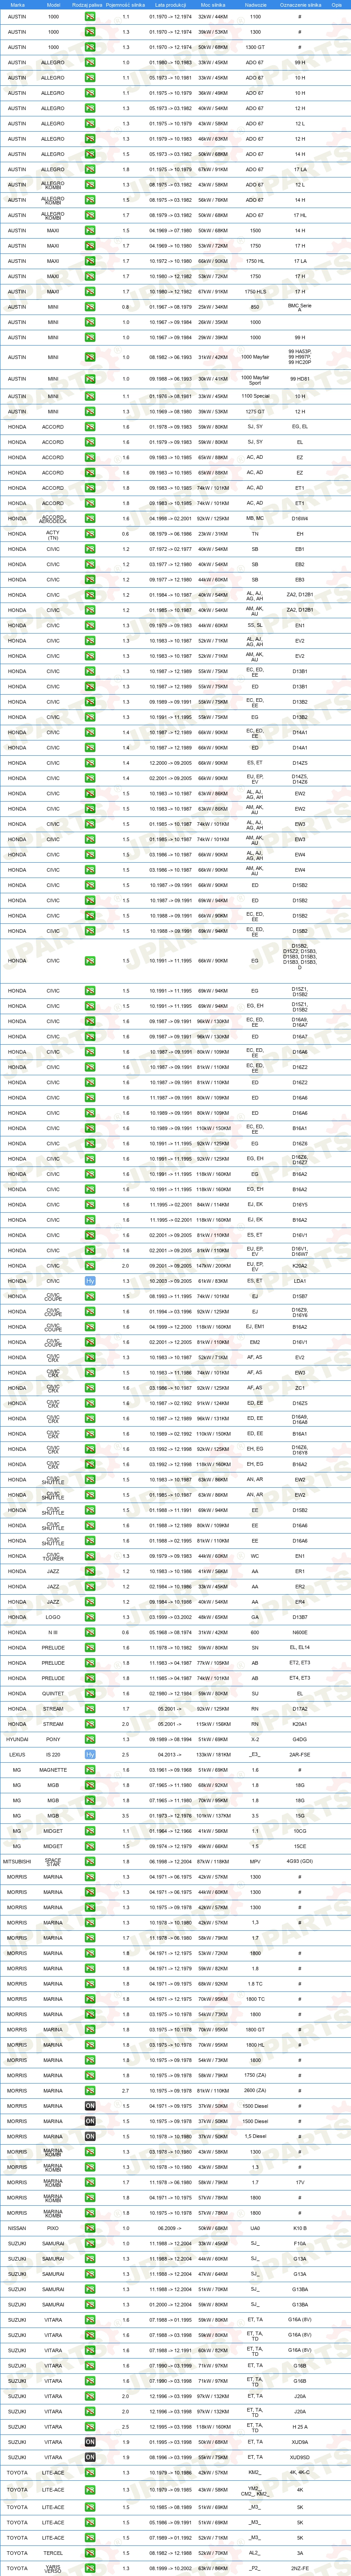Click the petrol icon in Morris Marina 2.7 row
The width and height of the screenshot is (351, 2576).
click(x=90, y=2091)
